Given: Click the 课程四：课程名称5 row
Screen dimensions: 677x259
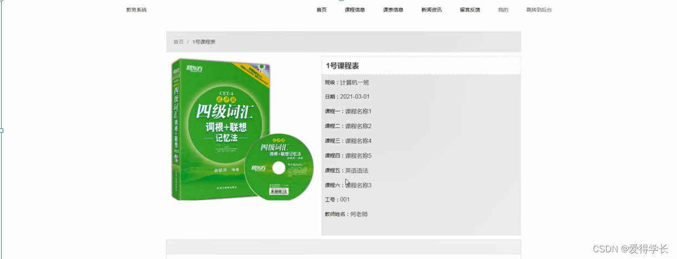Looking at the screenshot, I should tap(348, 156).
